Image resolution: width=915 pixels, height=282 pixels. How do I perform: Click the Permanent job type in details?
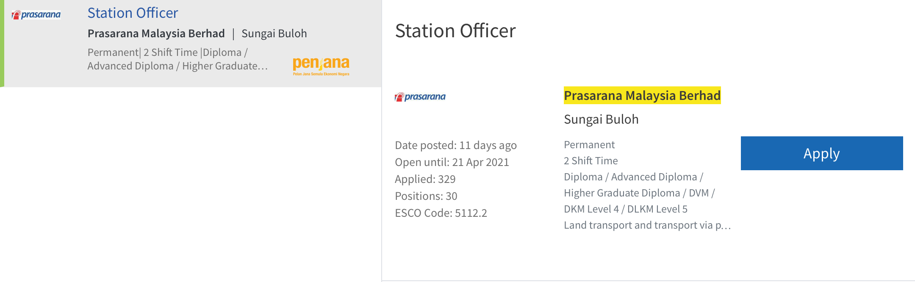589,145
